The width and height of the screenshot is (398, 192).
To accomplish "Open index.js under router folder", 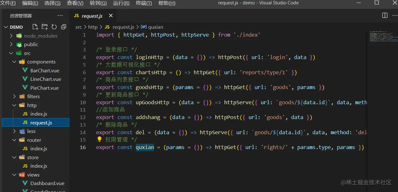I will tap(39, 148).
